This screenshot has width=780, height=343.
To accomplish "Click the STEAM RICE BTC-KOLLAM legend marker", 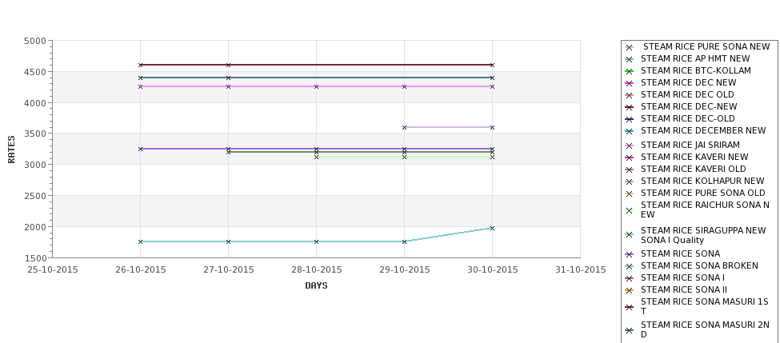I will (x=630, y=71).
